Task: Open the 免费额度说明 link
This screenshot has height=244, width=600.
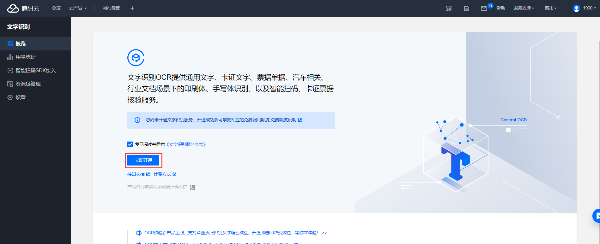Action: [283, 120]
